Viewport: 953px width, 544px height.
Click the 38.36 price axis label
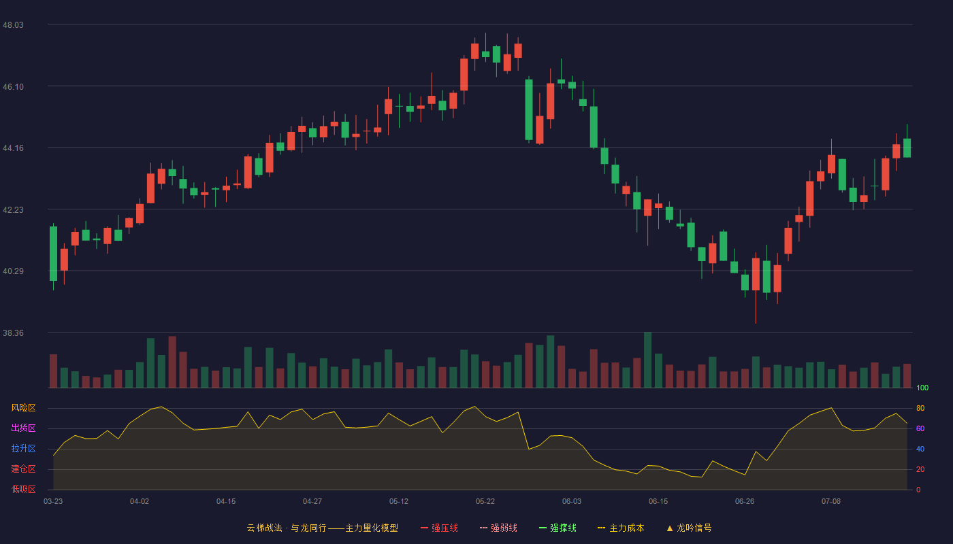[x=13, y=333]
